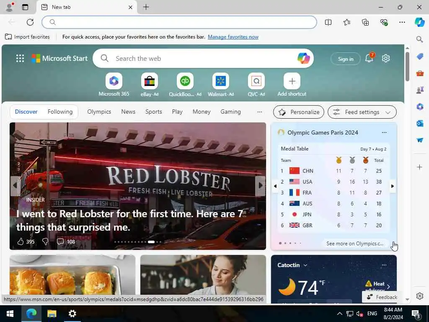Expand the Heat advisory alert

(x=379, y=286)
